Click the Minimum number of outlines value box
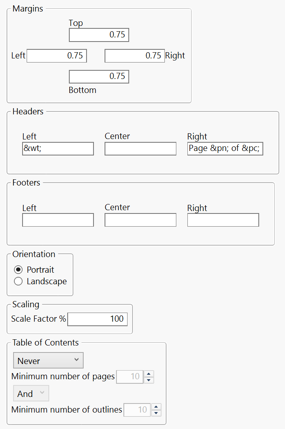The width and height of the screenshot is (285, 429). click(137, 410)
